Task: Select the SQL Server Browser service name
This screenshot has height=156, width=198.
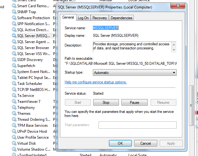Action: [33, 48]
